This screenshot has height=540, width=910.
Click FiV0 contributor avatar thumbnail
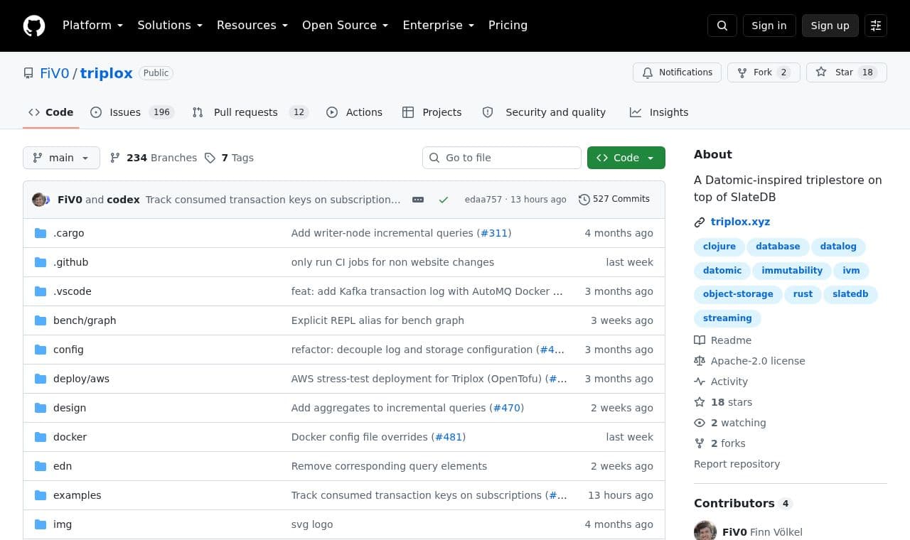tap(705, 531)
